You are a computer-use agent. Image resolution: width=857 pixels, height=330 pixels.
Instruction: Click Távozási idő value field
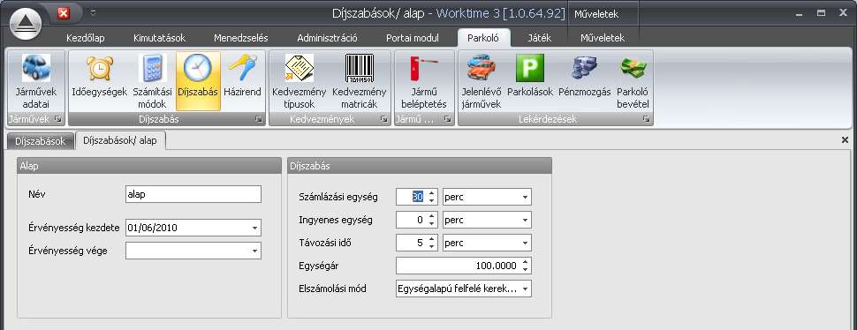[411, 243]
